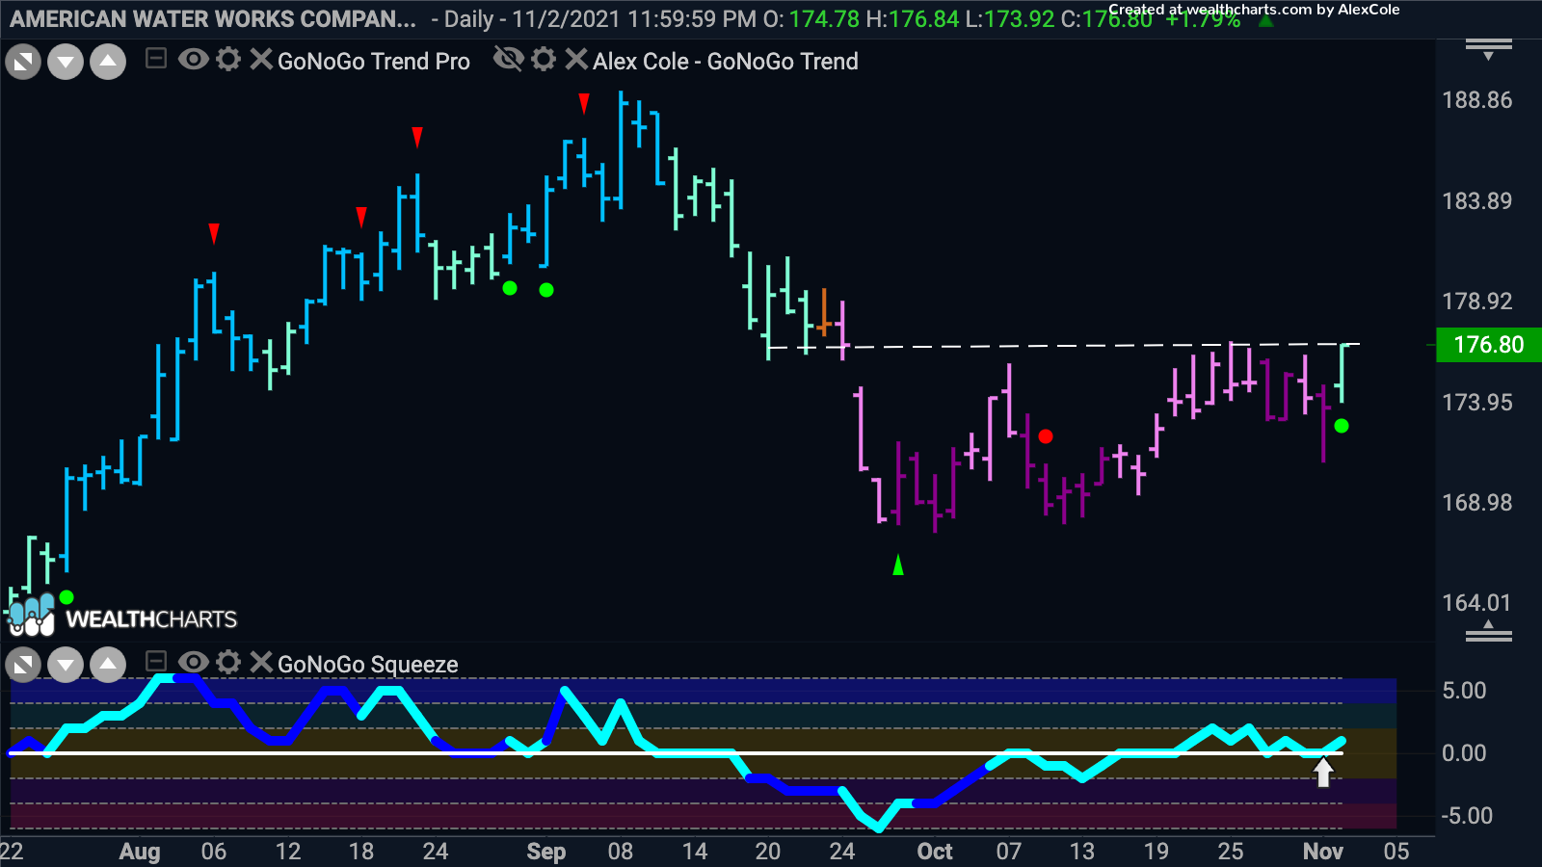Move the GoNoGo Trend Pro pane up
The width and height of the screenshot is (1542, 867).
[x=108, y=63]
